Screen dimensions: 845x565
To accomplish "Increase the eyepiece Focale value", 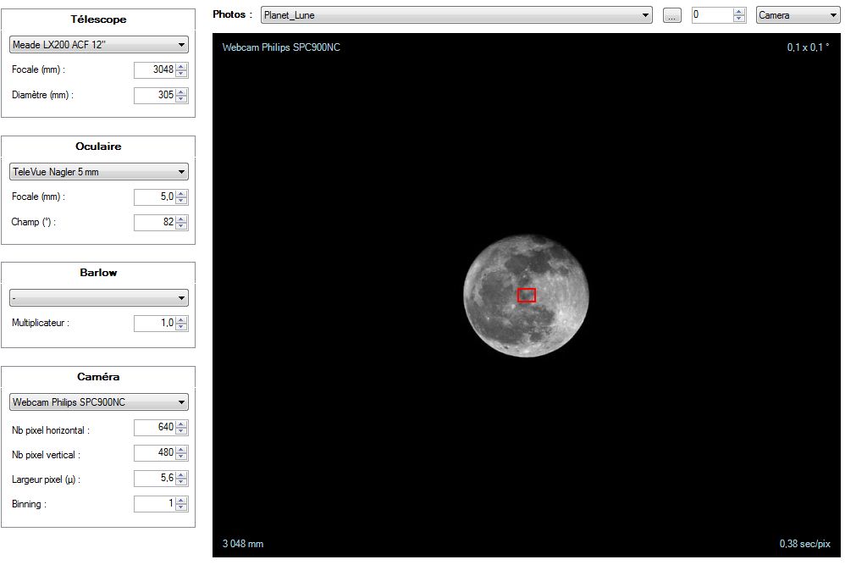I will point(181,193).
